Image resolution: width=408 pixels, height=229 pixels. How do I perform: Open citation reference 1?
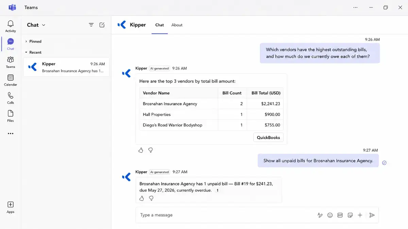pos(218,190)
